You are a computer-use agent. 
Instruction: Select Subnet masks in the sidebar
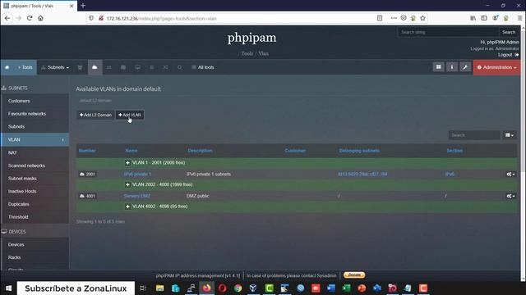[35, 179]
